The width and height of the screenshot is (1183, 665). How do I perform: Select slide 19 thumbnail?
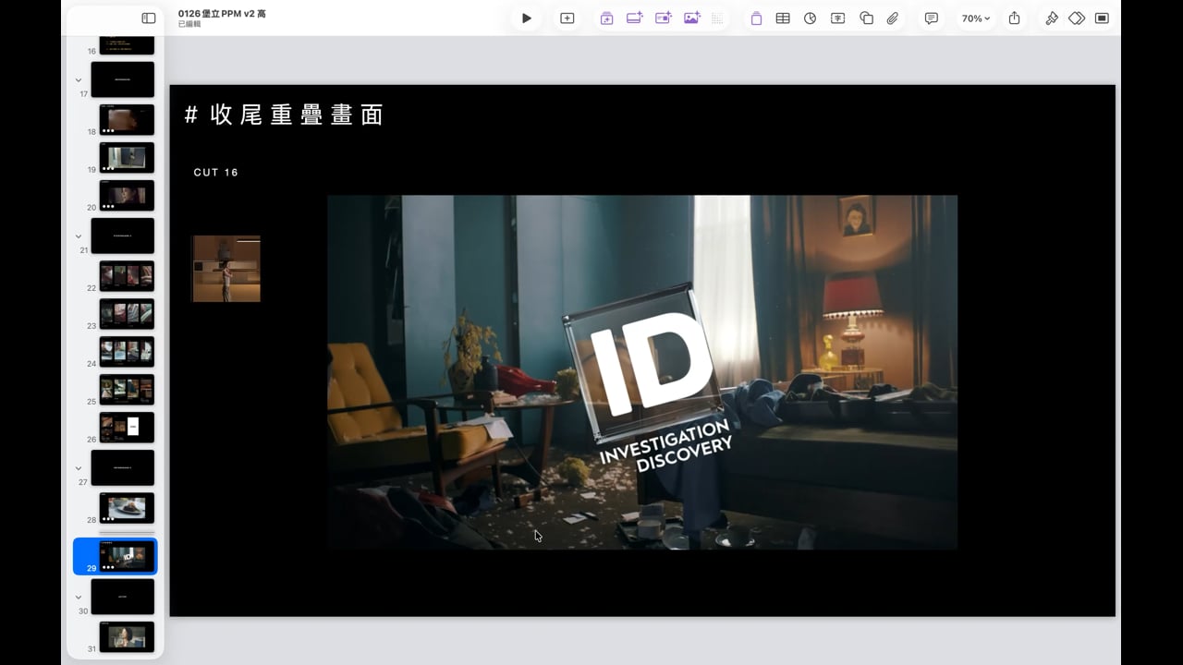pyautogui.click(x=127, y=157)
